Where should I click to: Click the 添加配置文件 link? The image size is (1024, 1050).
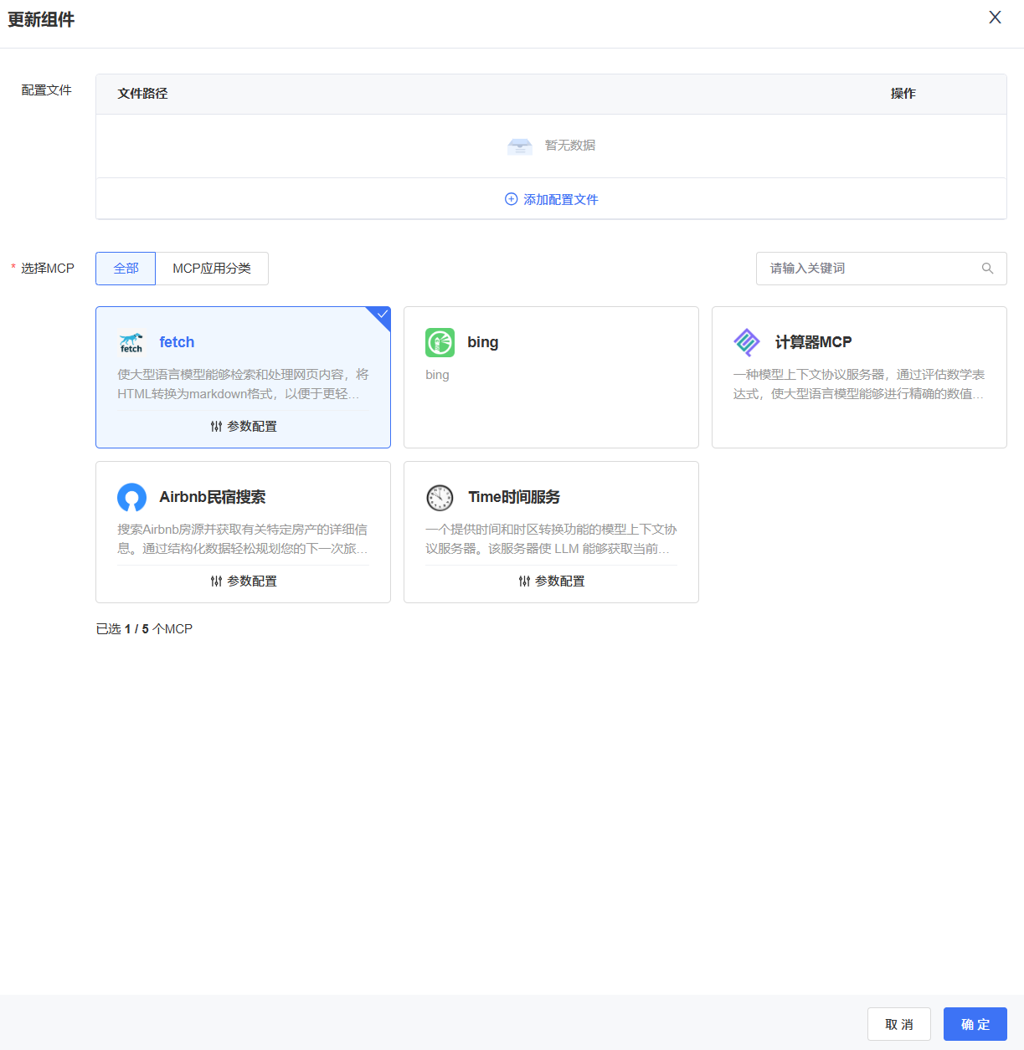[x=552, y=199]
